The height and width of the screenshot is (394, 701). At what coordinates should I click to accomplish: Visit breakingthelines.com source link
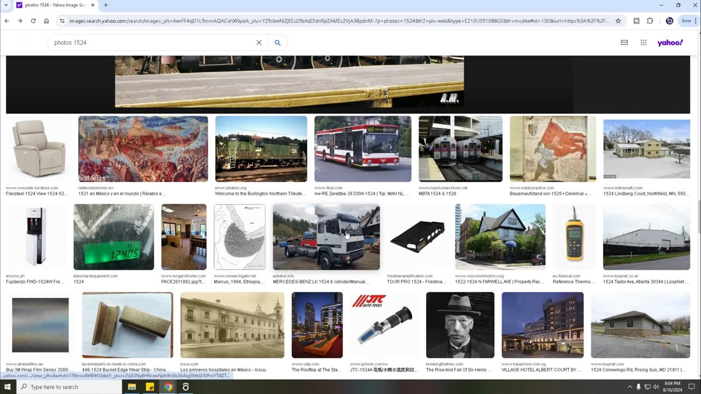coord(445,364)
